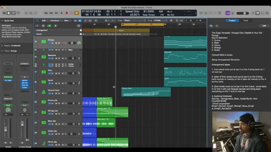
Task: Toggle the green Hide tracks button
Action: [x=50, y=26]
